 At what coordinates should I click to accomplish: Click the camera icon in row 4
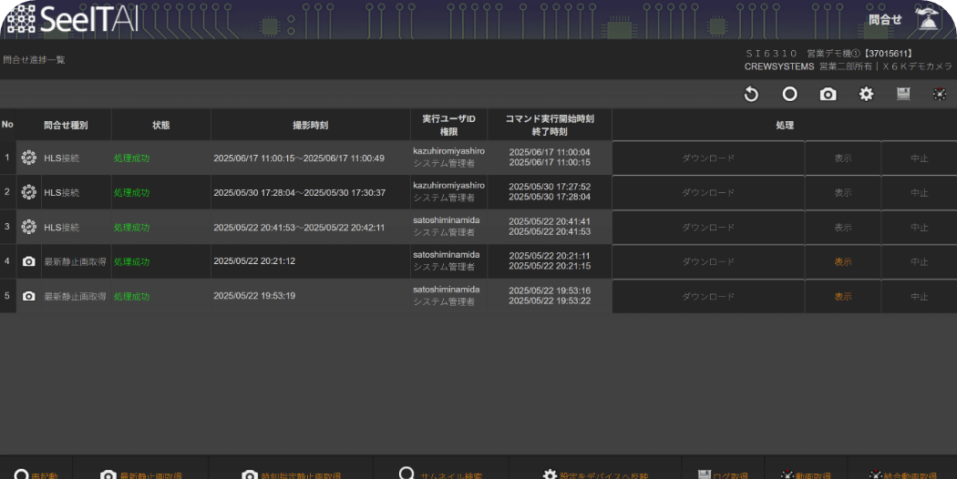click(29, 262)
